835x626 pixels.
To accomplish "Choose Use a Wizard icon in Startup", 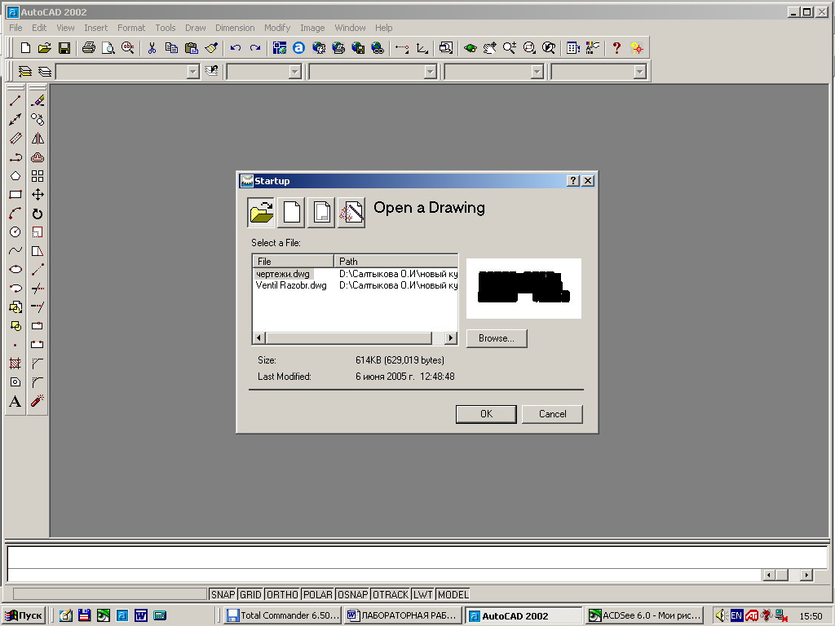I will [351, 213].
